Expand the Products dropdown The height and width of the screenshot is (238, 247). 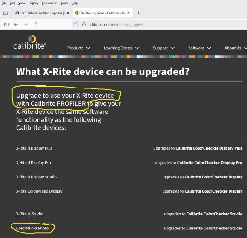click(x=79, y=48)
